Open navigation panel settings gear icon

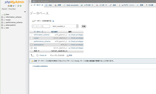tap(18, 6)
